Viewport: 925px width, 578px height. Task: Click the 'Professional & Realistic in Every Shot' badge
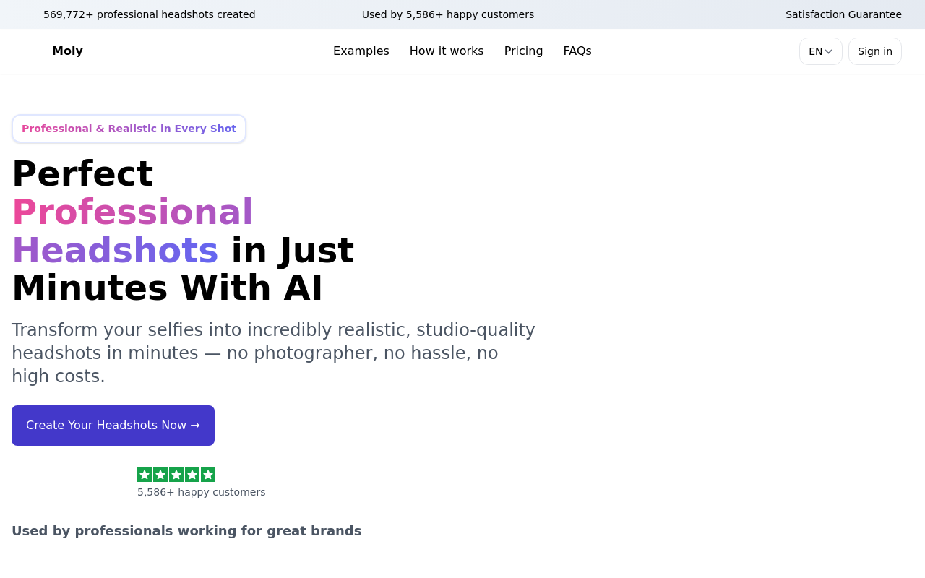(129, 129)
